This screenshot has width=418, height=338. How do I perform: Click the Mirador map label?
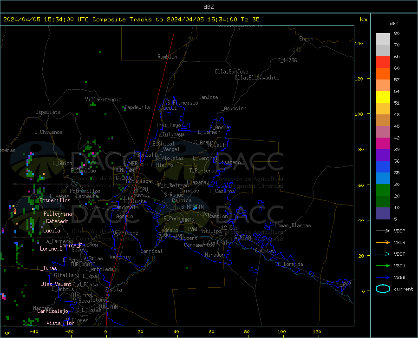tap(215, 255)
